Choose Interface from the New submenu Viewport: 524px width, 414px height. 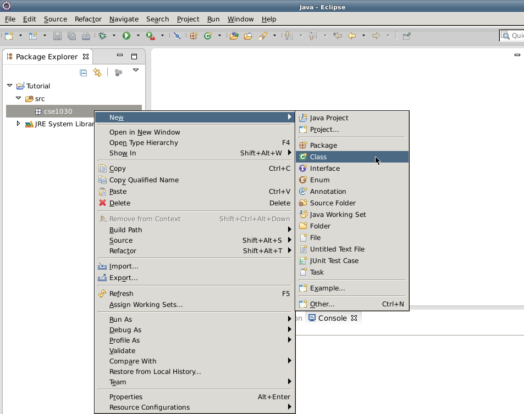coord(352,168)
